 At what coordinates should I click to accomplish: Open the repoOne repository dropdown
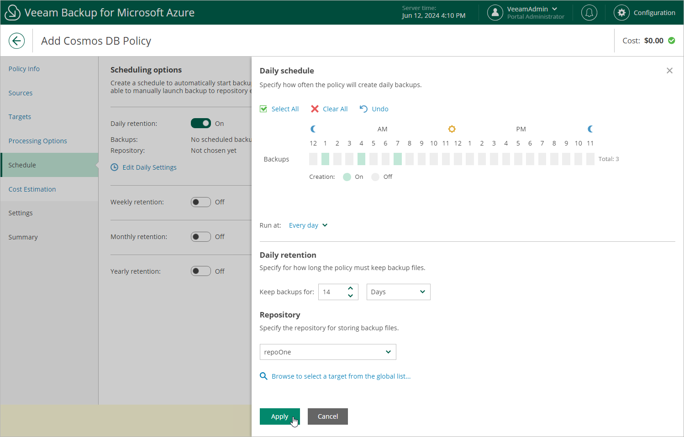327,352
